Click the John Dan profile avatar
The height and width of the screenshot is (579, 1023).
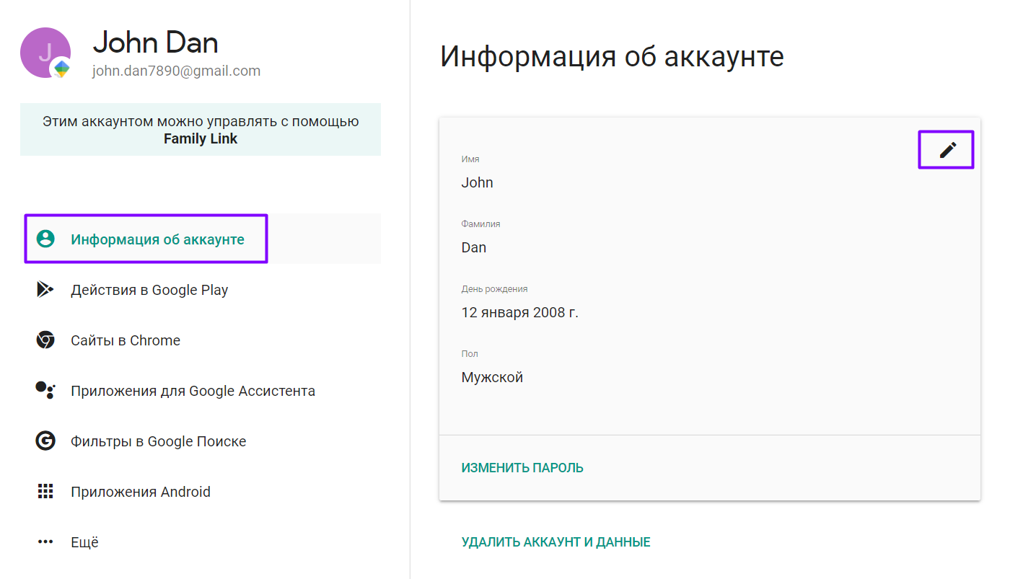[x=45, y=53]
